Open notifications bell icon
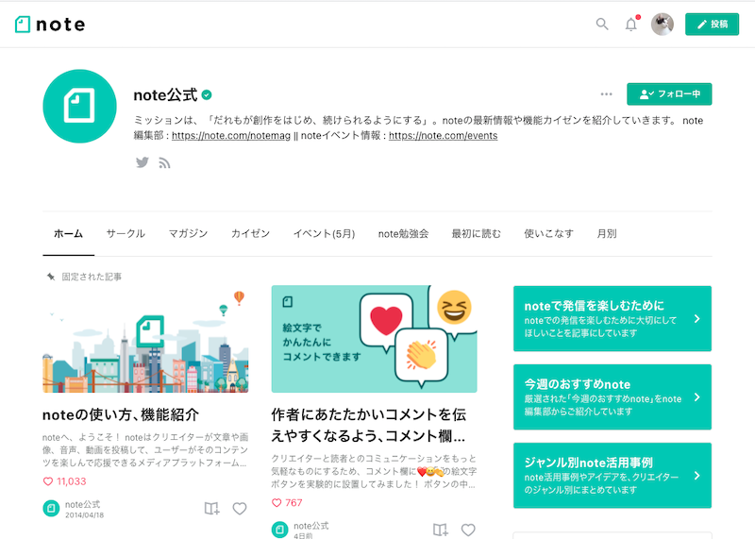This screenshot has height=539, width=755. [x=631, y=25]
